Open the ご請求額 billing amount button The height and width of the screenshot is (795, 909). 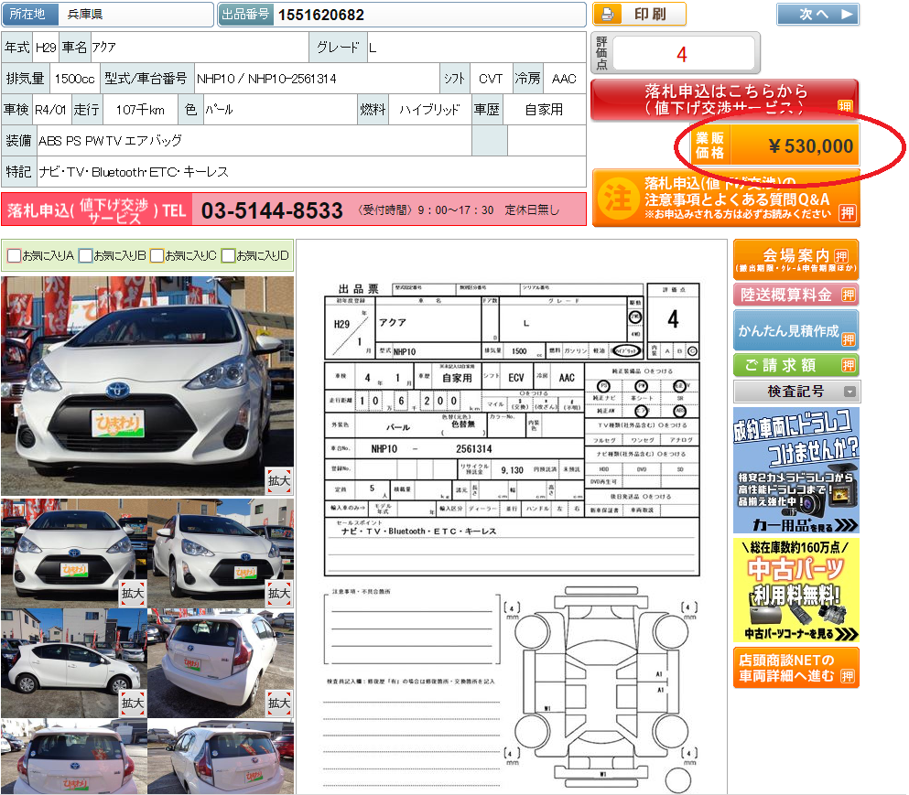point(795,365)
